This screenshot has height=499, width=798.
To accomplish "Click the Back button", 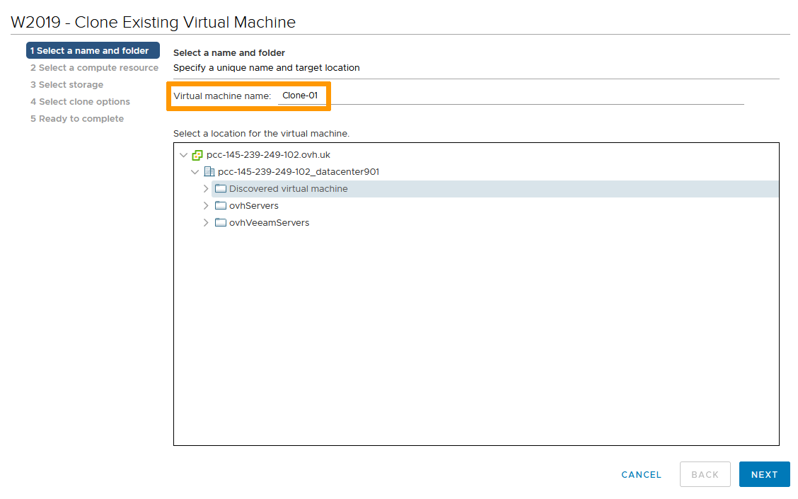I will pos(705,475).
